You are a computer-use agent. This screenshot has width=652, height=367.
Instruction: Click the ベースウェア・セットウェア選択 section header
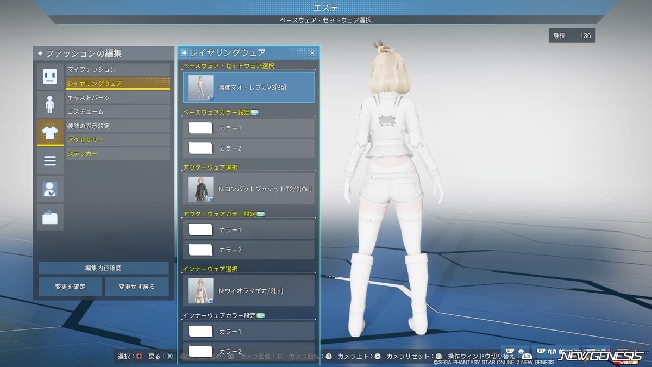(x=228, y=66)
